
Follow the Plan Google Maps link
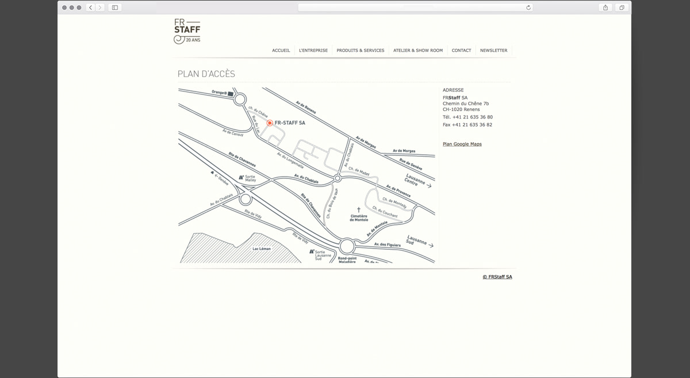(x=462, y=144)
